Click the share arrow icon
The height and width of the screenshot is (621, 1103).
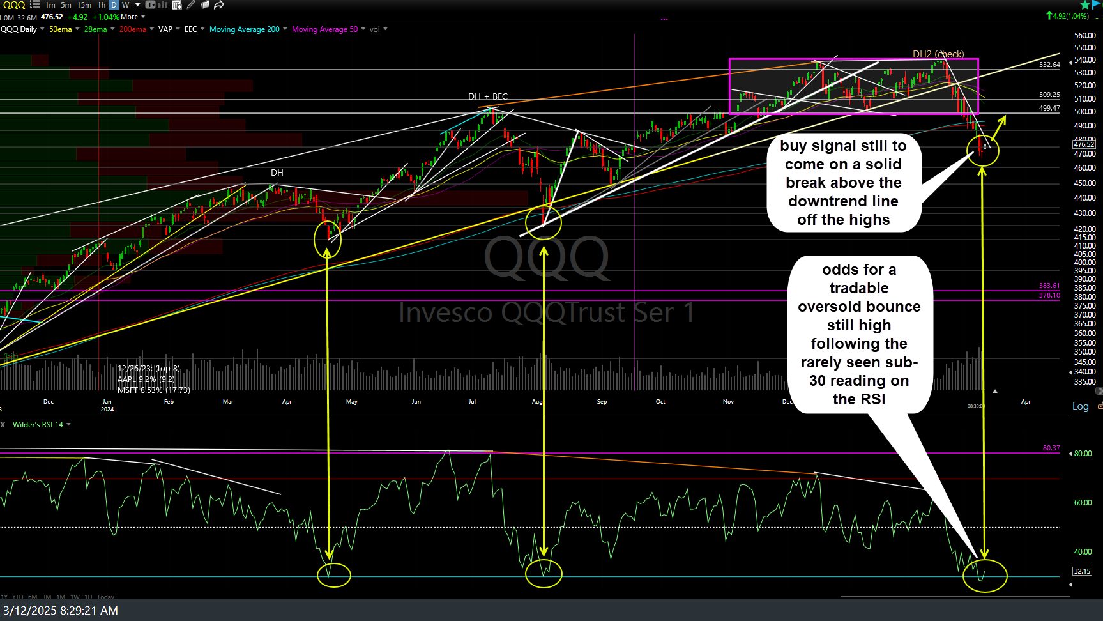219,5
